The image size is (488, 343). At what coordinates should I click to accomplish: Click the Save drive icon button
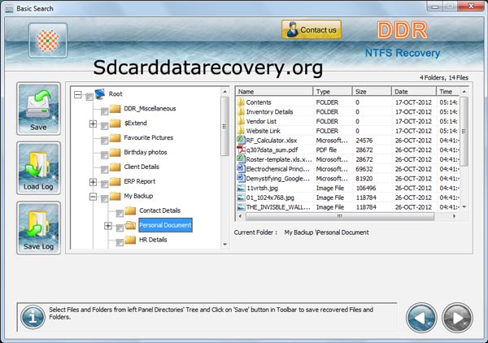(38, 109)
